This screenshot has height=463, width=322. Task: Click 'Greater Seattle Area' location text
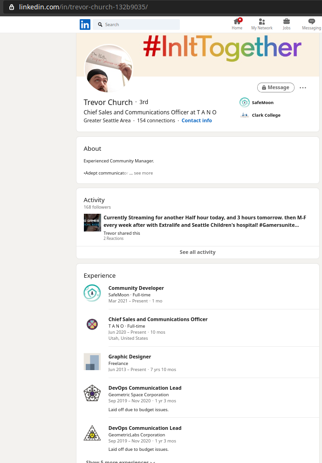(x=107, y=120)
